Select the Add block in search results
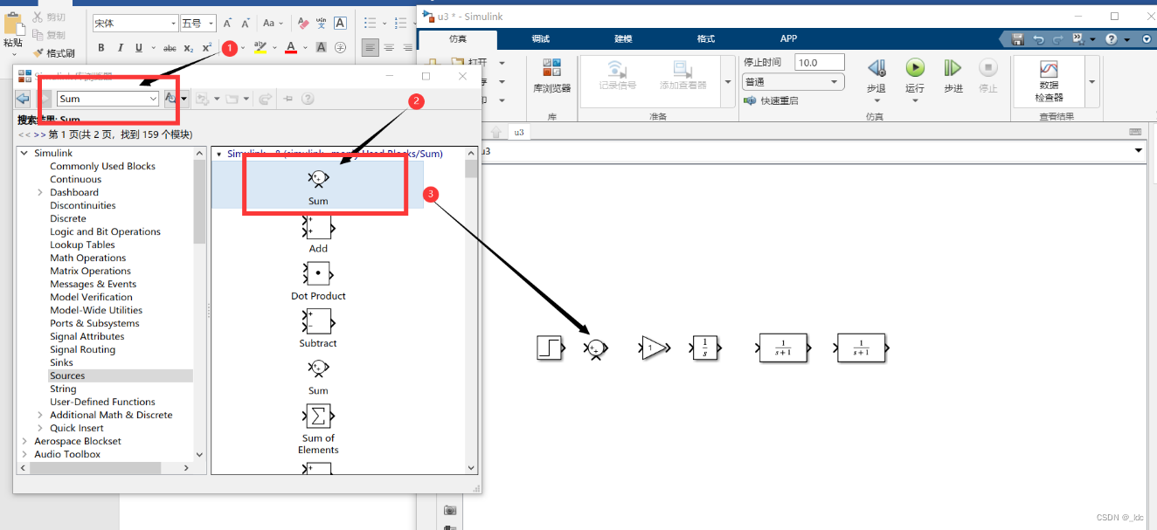The height and width of the screenshot is (530, 1157). [318, 234]
